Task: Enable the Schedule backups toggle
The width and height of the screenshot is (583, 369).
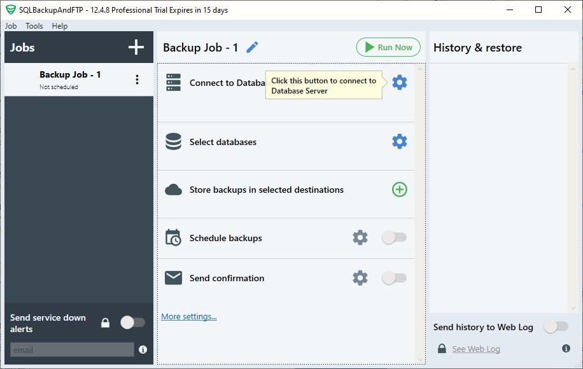Action: click(x=393, y=237)
